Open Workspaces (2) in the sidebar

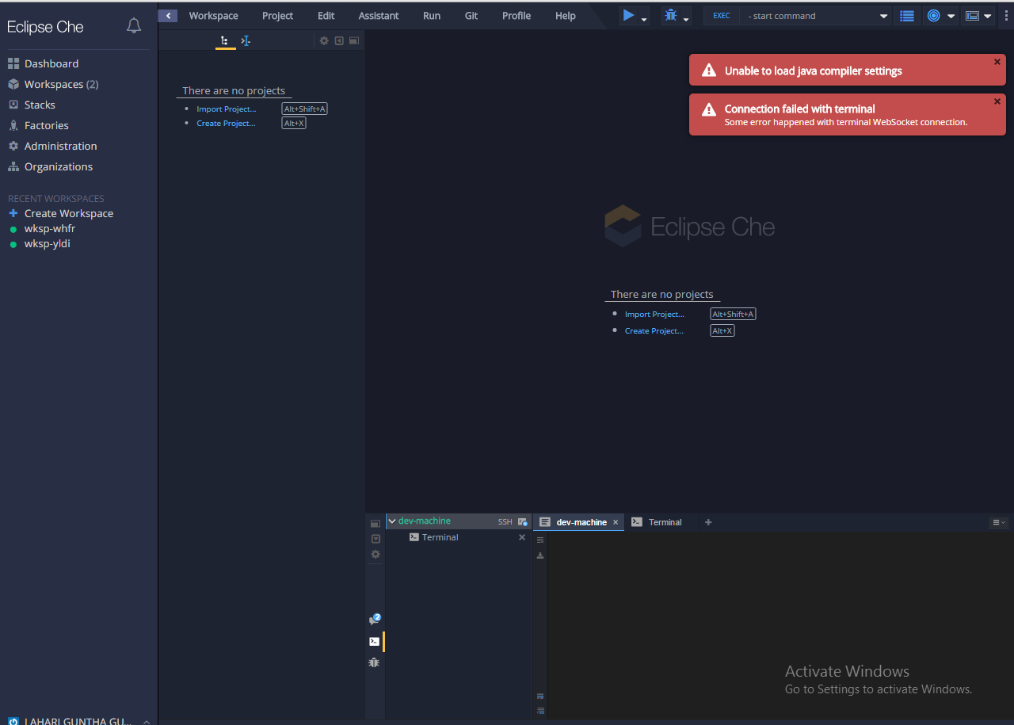62,84
